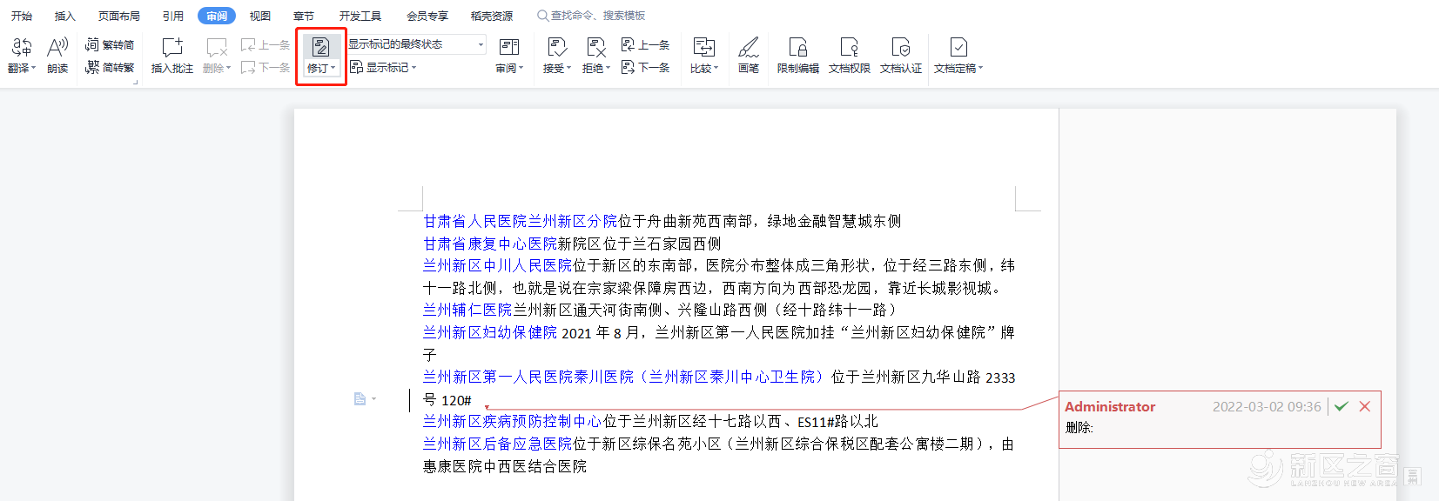
Task: Open the 甘肃省人民医院兰州新区分院 link
Action: click(521, 221)
